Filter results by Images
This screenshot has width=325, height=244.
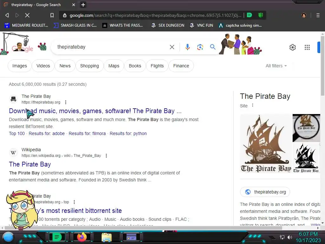point(19,66)
